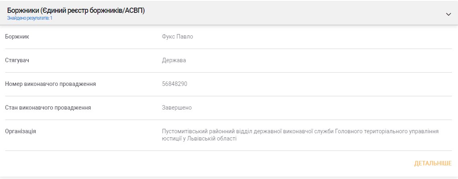Select the Держава collector value
Viewport: 458px width, 179px height.
tap(174, 61)
